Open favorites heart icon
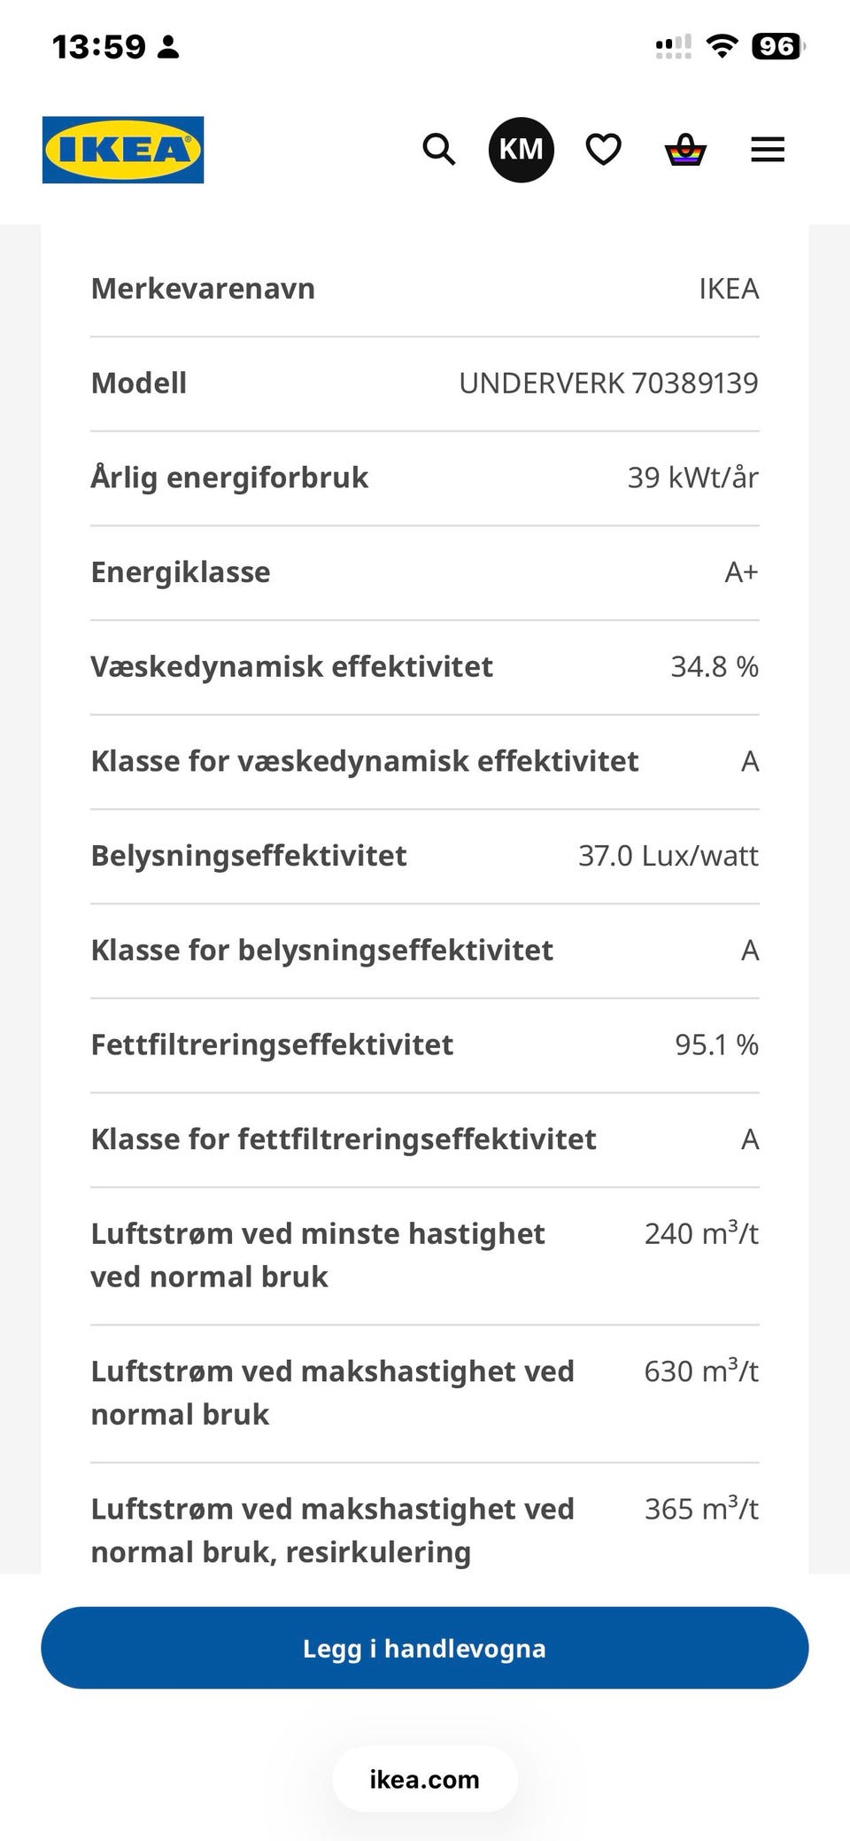The image size is (850, 1841). click(604, 150)
